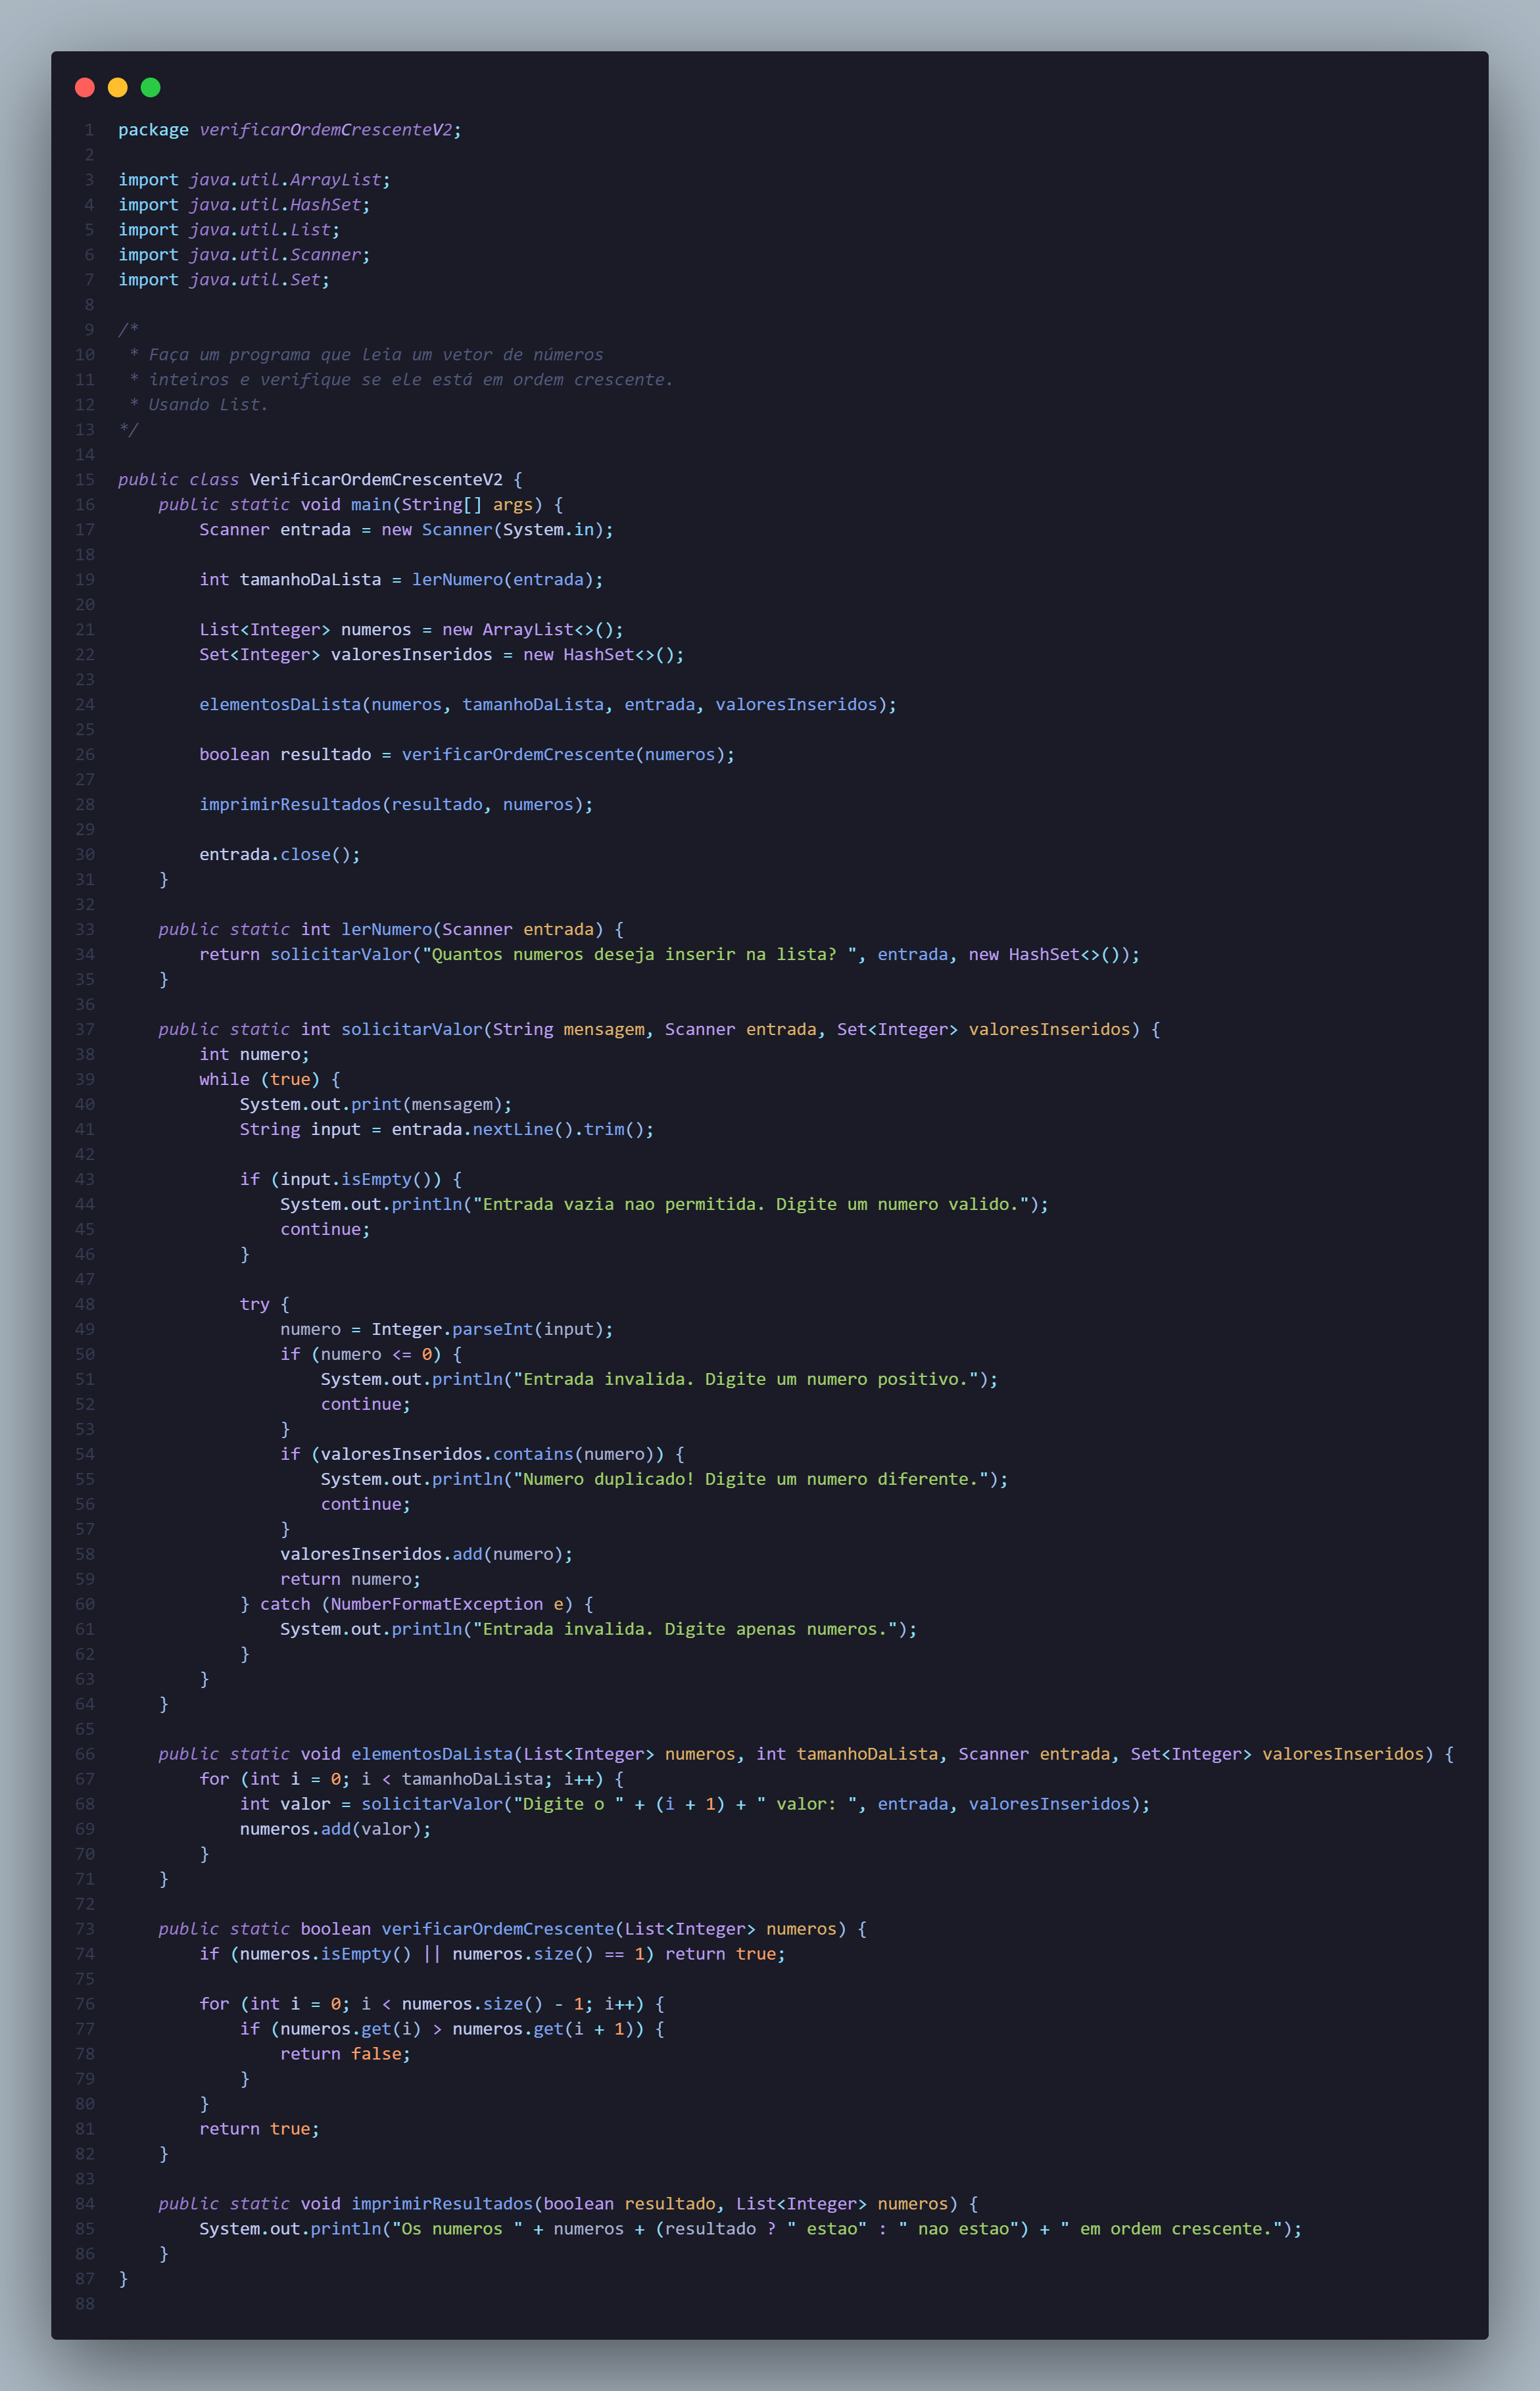Click 'catch (NumberFormatException e) {' line
This screenshot has width=1540, height=2391.
pyautogui.click(x=427, y=1605)
